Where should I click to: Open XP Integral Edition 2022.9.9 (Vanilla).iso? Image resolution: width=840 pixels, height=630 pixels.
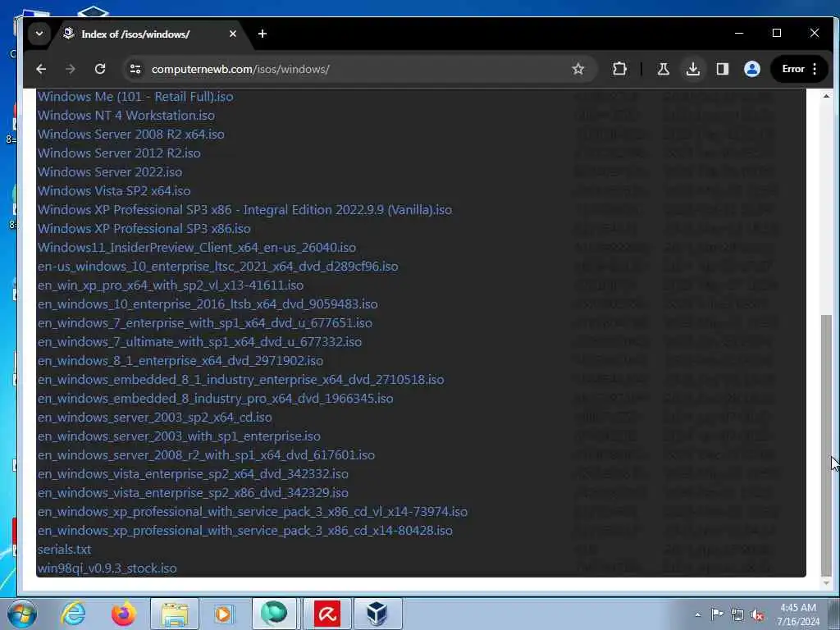tap(244, 209)
